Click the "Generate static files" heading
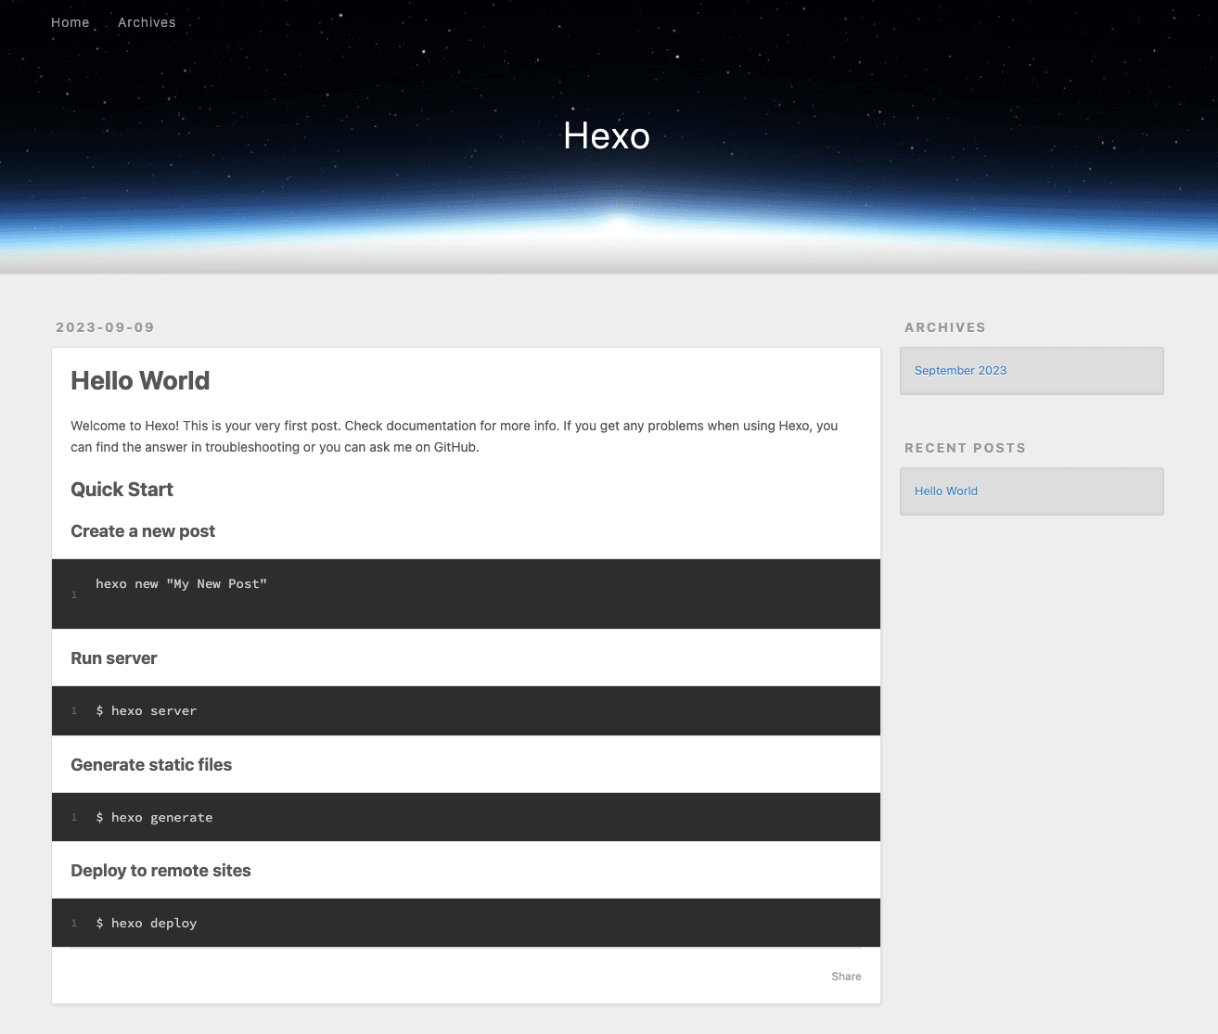The height and width of the screenshot is (1034, 1218). click(151, 765)
